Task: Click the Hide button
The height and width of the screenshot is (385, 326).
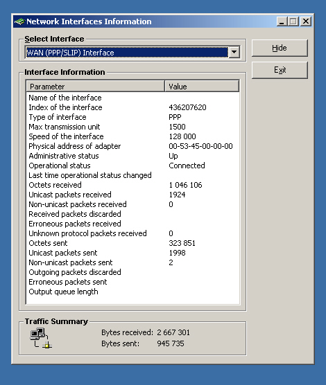Action: click(x=280, y=48)
